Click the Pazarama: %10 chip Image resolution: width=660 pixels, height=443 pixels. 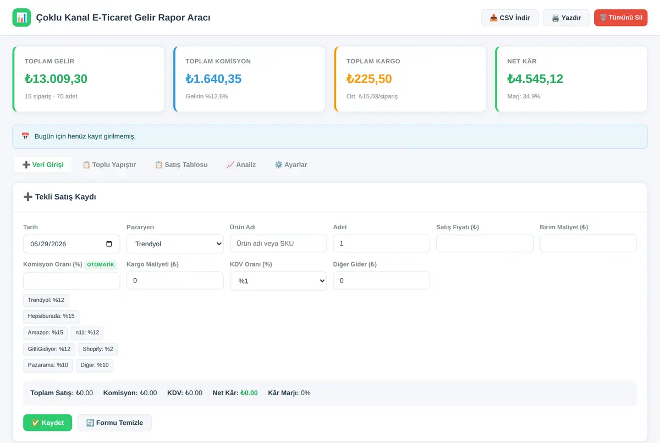pos(48,365)
